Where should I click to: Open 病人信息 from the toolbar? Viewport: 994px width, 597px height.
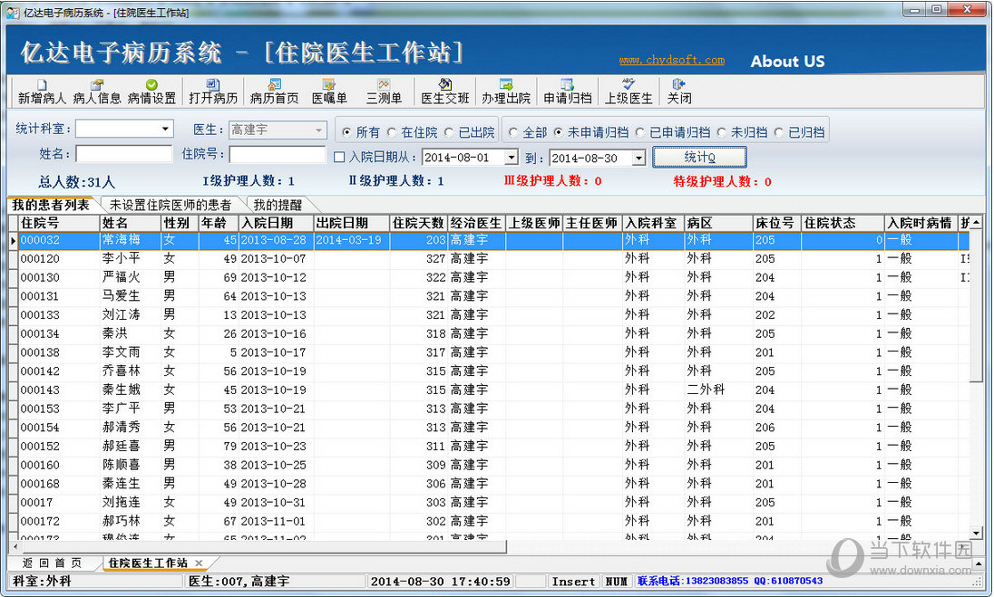(x=97, y=91)
